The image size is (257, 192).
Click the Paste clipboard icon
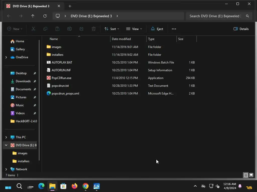pos(57,29)
